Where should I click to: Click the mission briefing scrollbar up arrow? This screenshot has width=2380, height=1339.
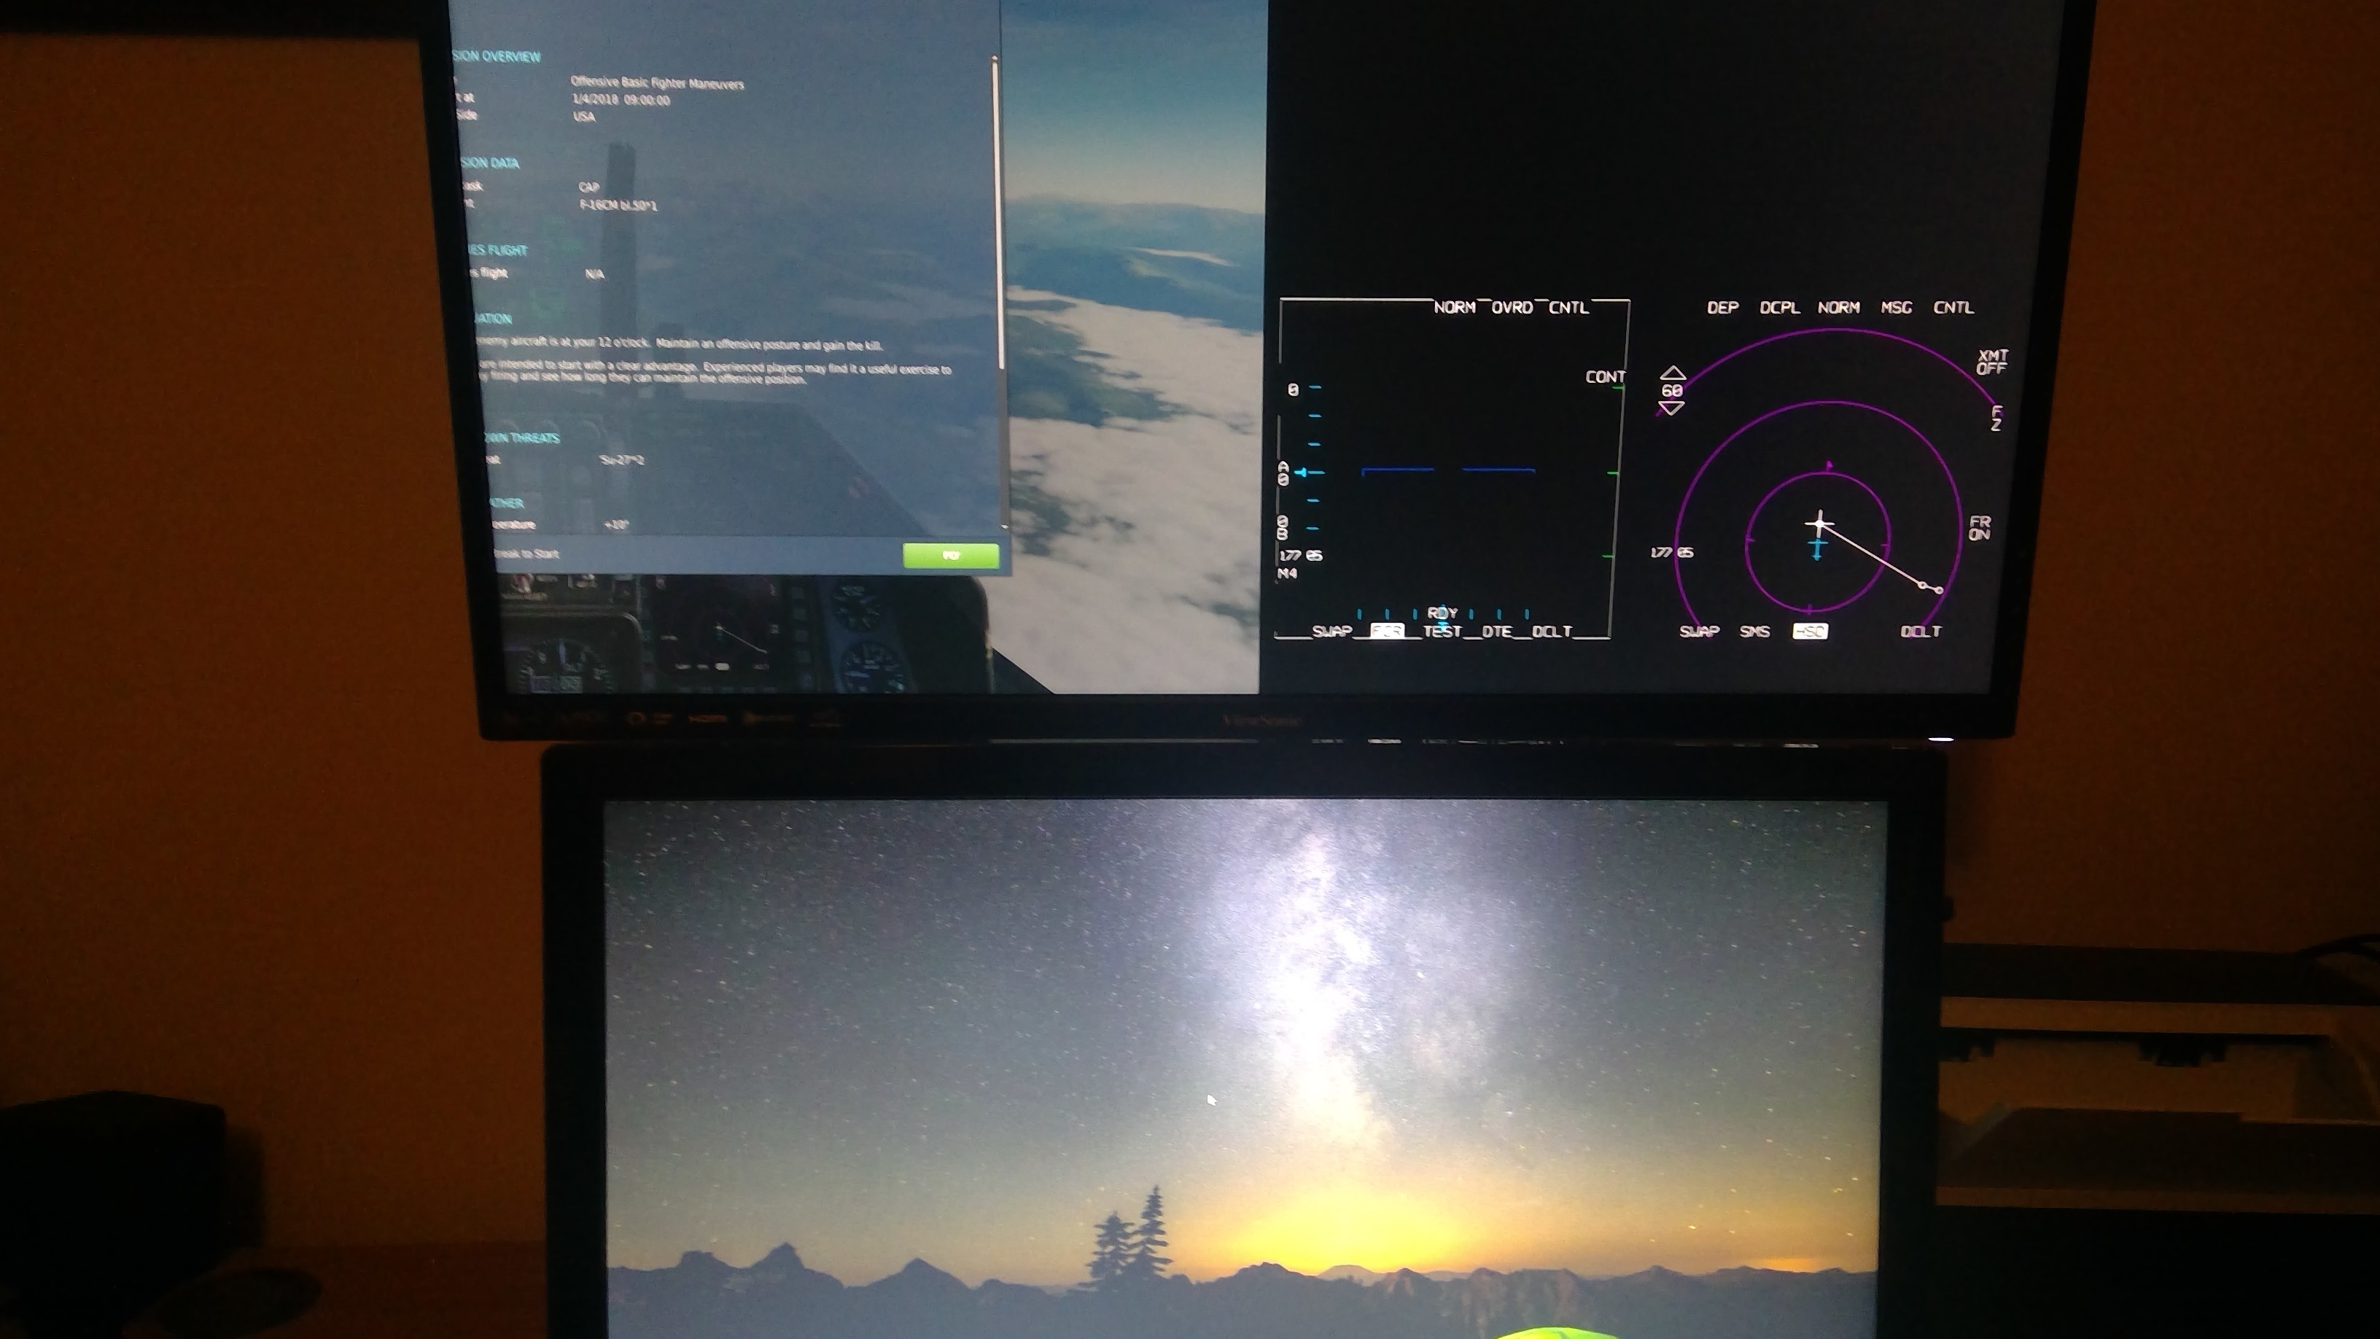(995, 60)
